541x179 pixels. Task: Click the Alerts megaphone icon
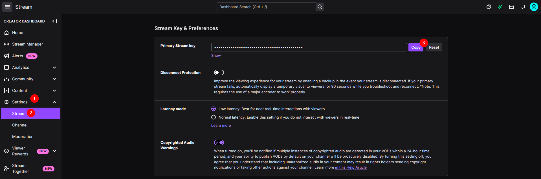coord(6,56)
